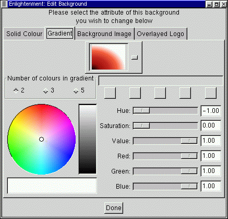Image resolution: width=228 pixels, height=219 pixels.
Task: Switch to the Solid Colour tab
Action: tap(25, 33)
